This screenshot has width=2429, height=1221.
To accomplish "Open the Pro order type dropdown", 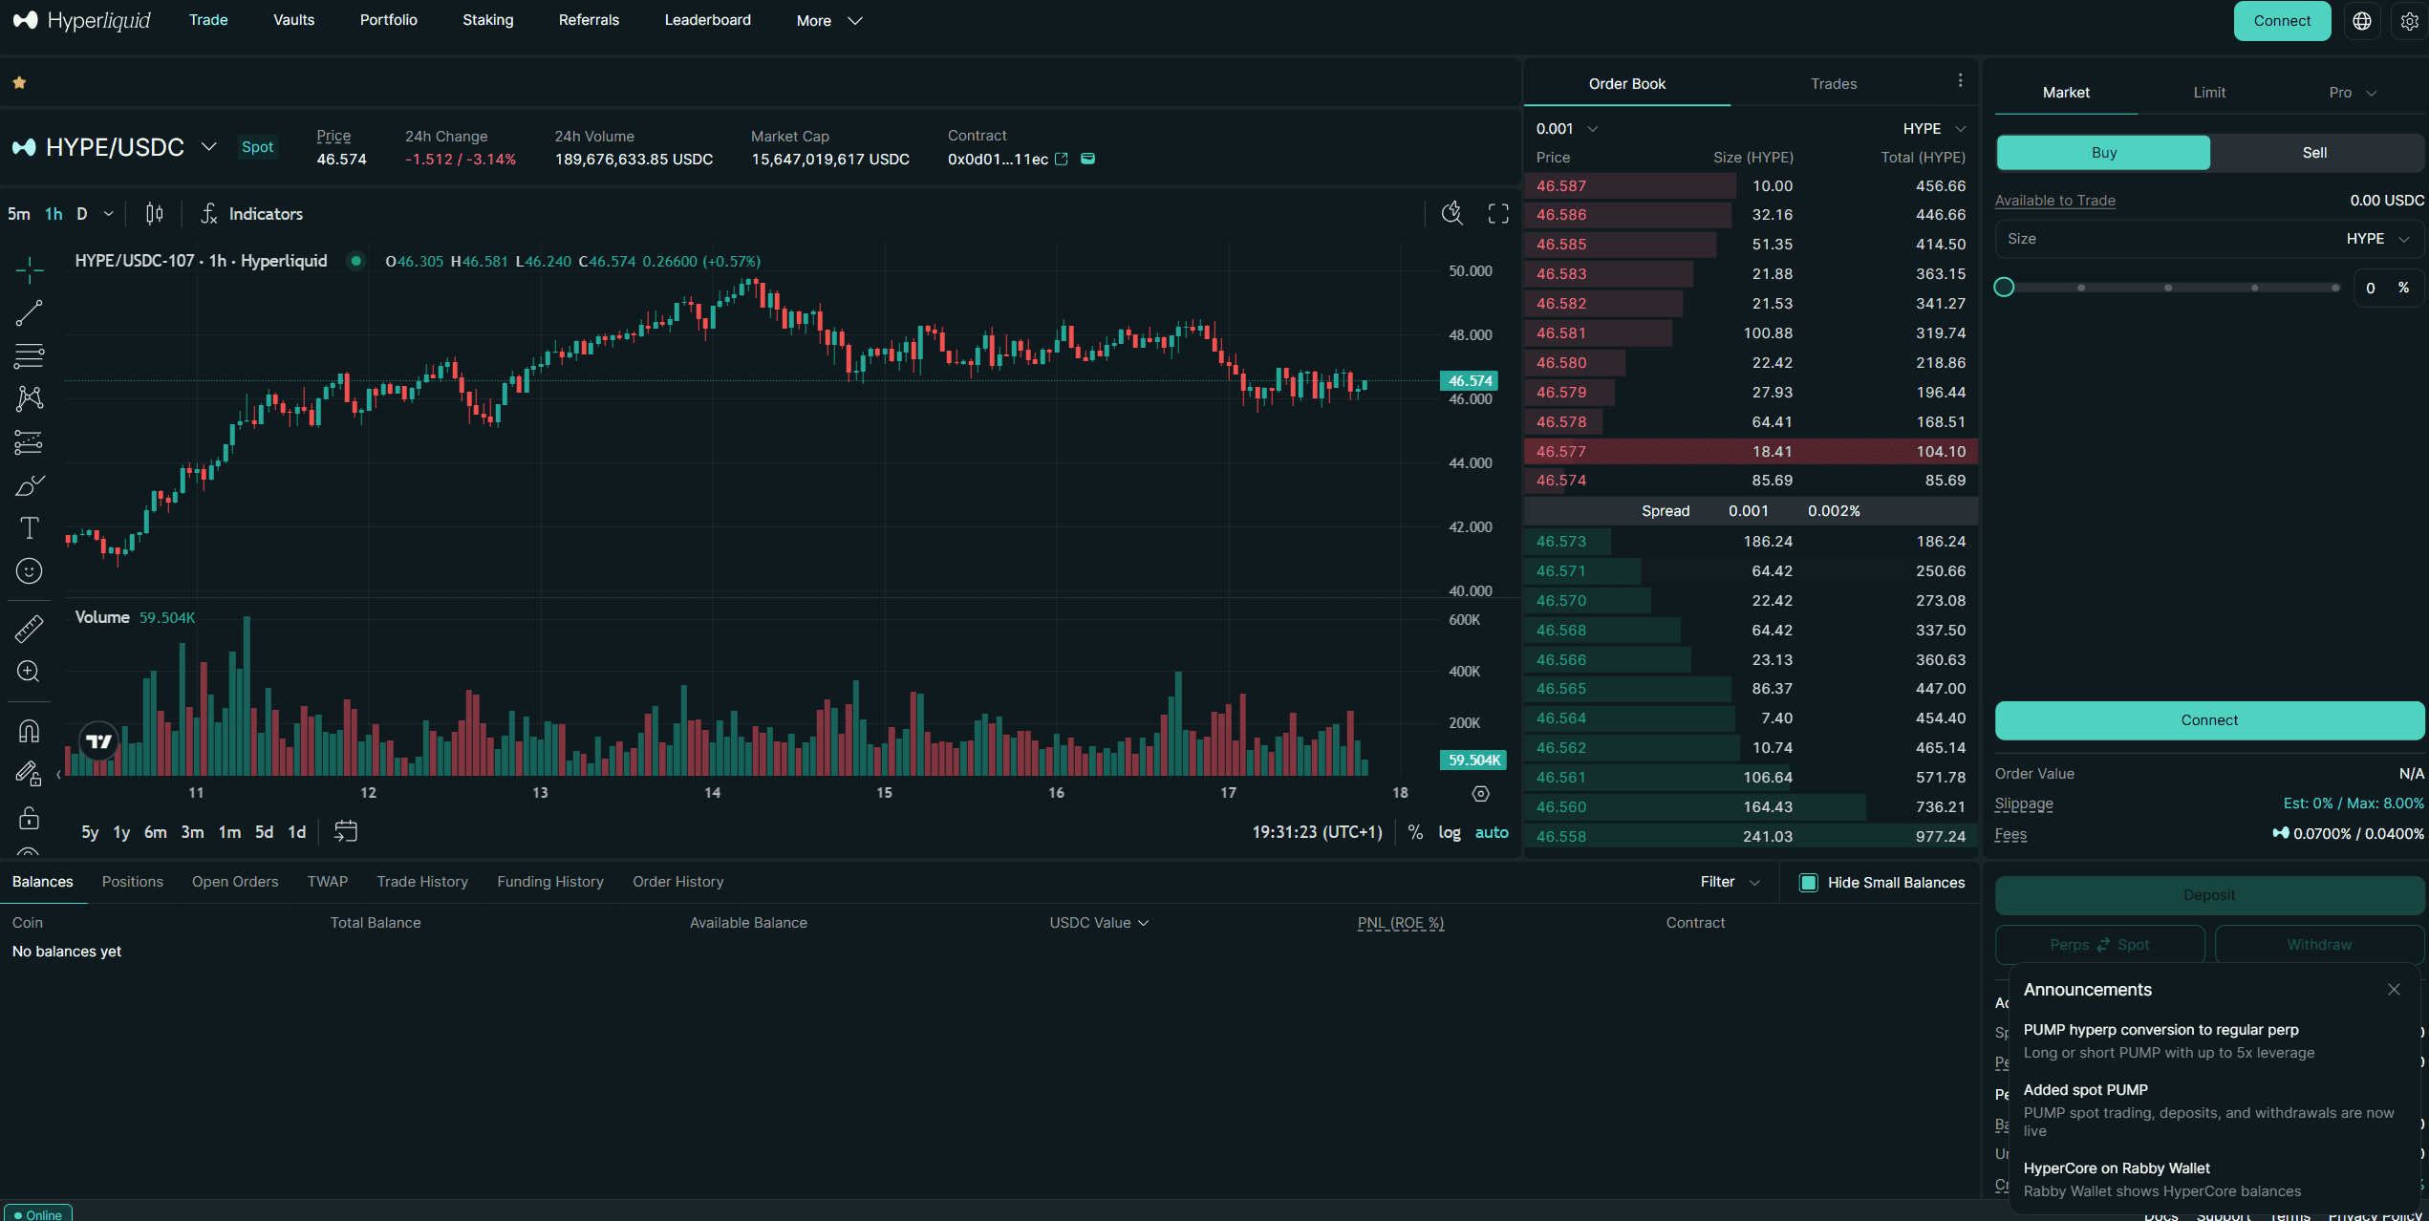I will click(2351, 92).
